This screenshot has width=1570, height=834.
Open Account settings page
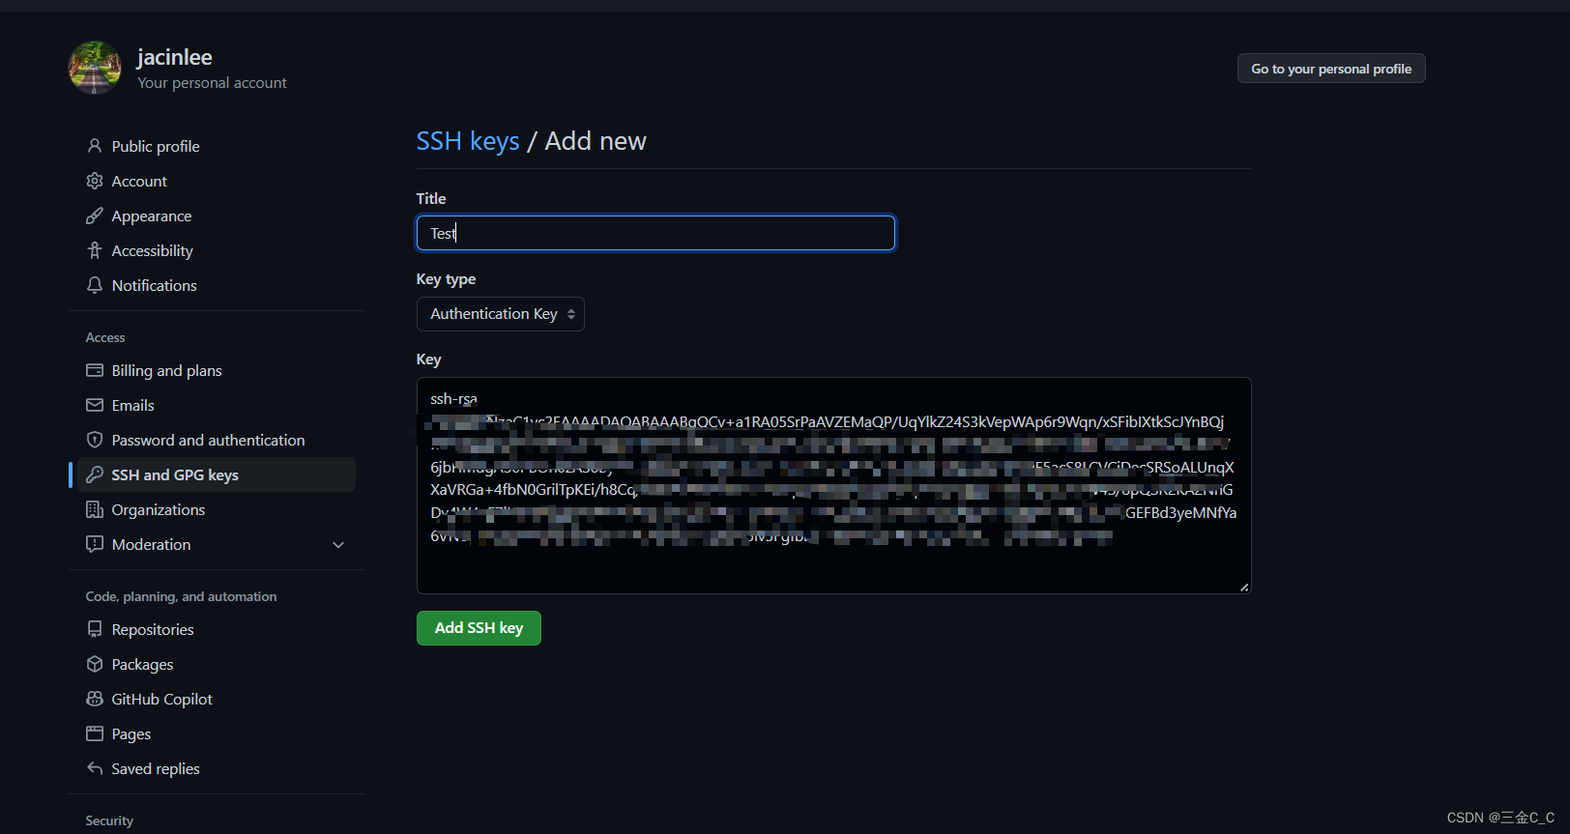[x=139, y=181]
